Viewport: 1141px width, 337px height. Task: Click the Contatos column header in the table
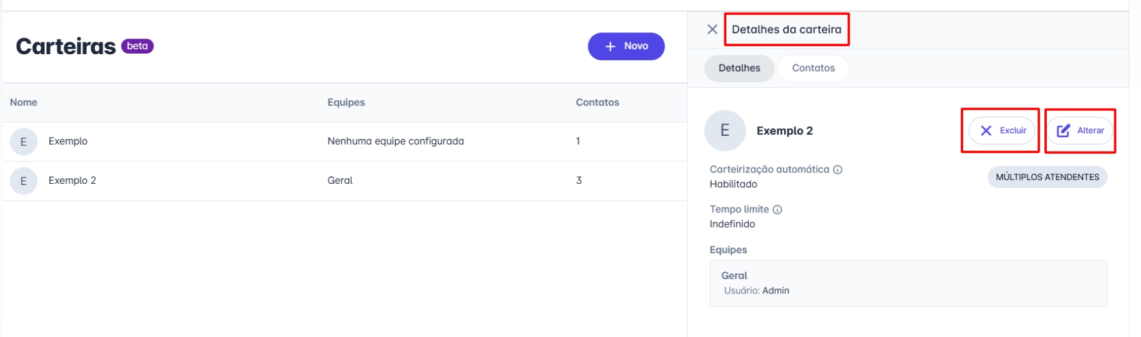tap(597, 103)
